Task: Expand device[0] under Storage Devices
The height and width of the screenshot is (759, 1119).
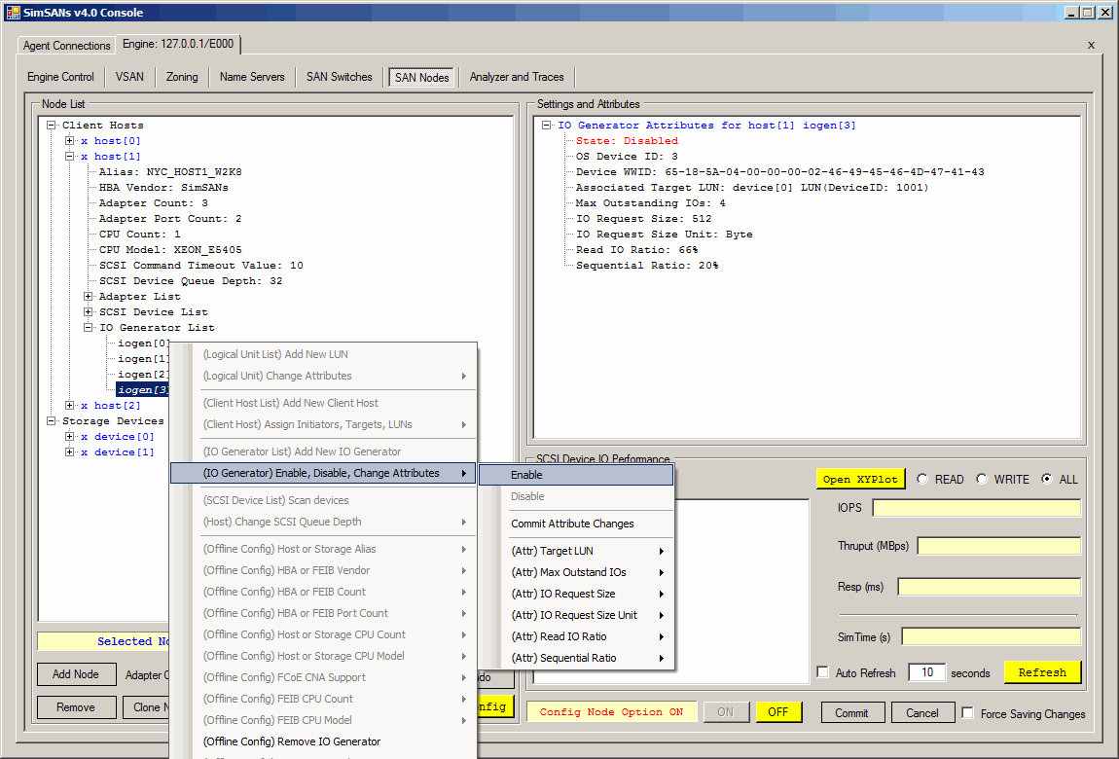Action: click(x=70, y=437)
